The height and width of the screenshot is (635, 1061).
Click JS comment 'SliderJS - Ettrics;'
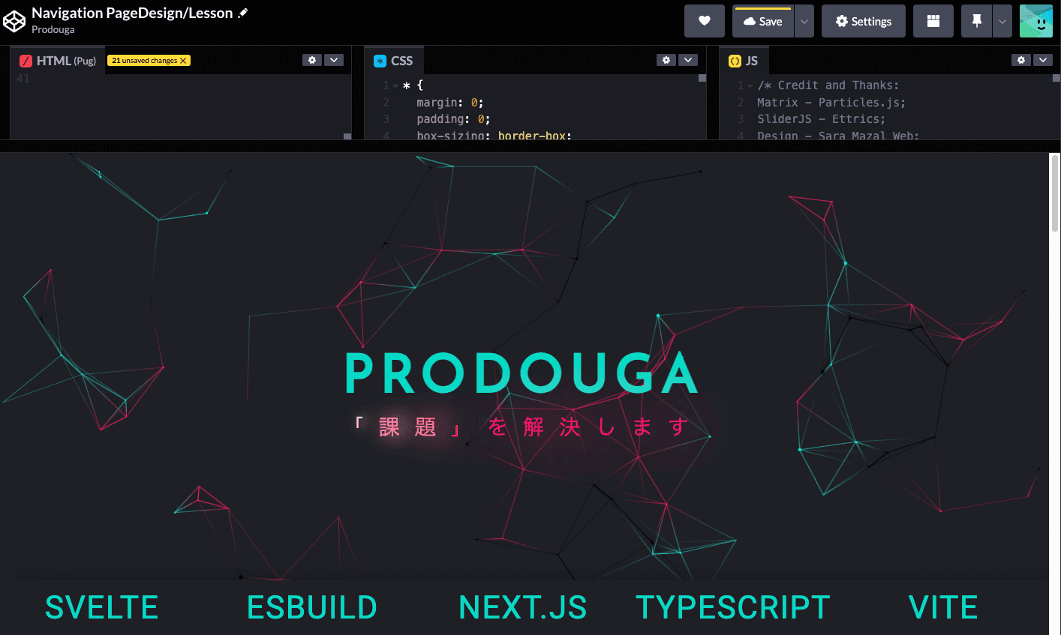[x=821, y=119]
